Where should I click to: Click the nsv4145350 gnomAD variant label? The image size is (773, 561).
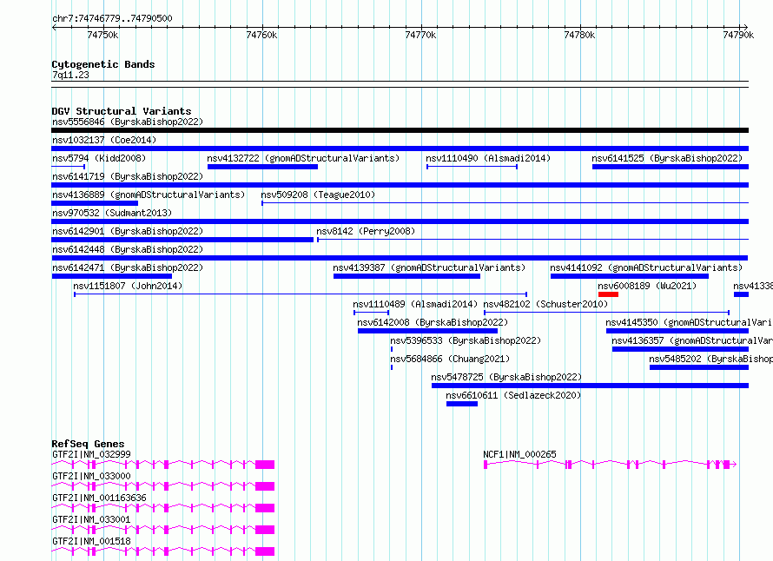coord(689,322)
